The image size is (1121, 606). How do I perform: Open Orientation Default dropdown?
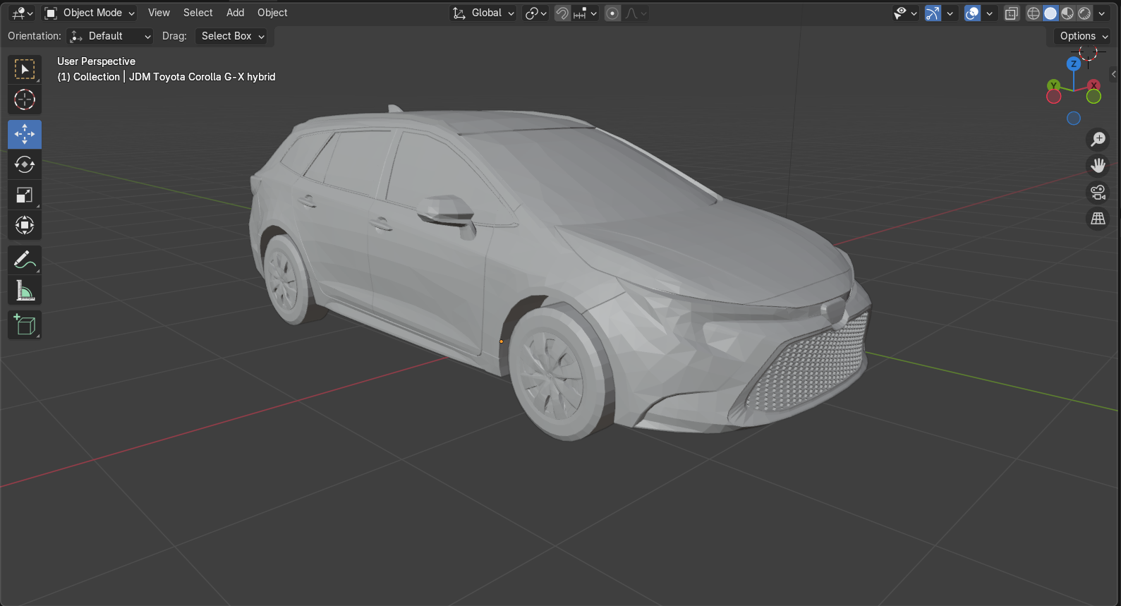tap(111, 36)
